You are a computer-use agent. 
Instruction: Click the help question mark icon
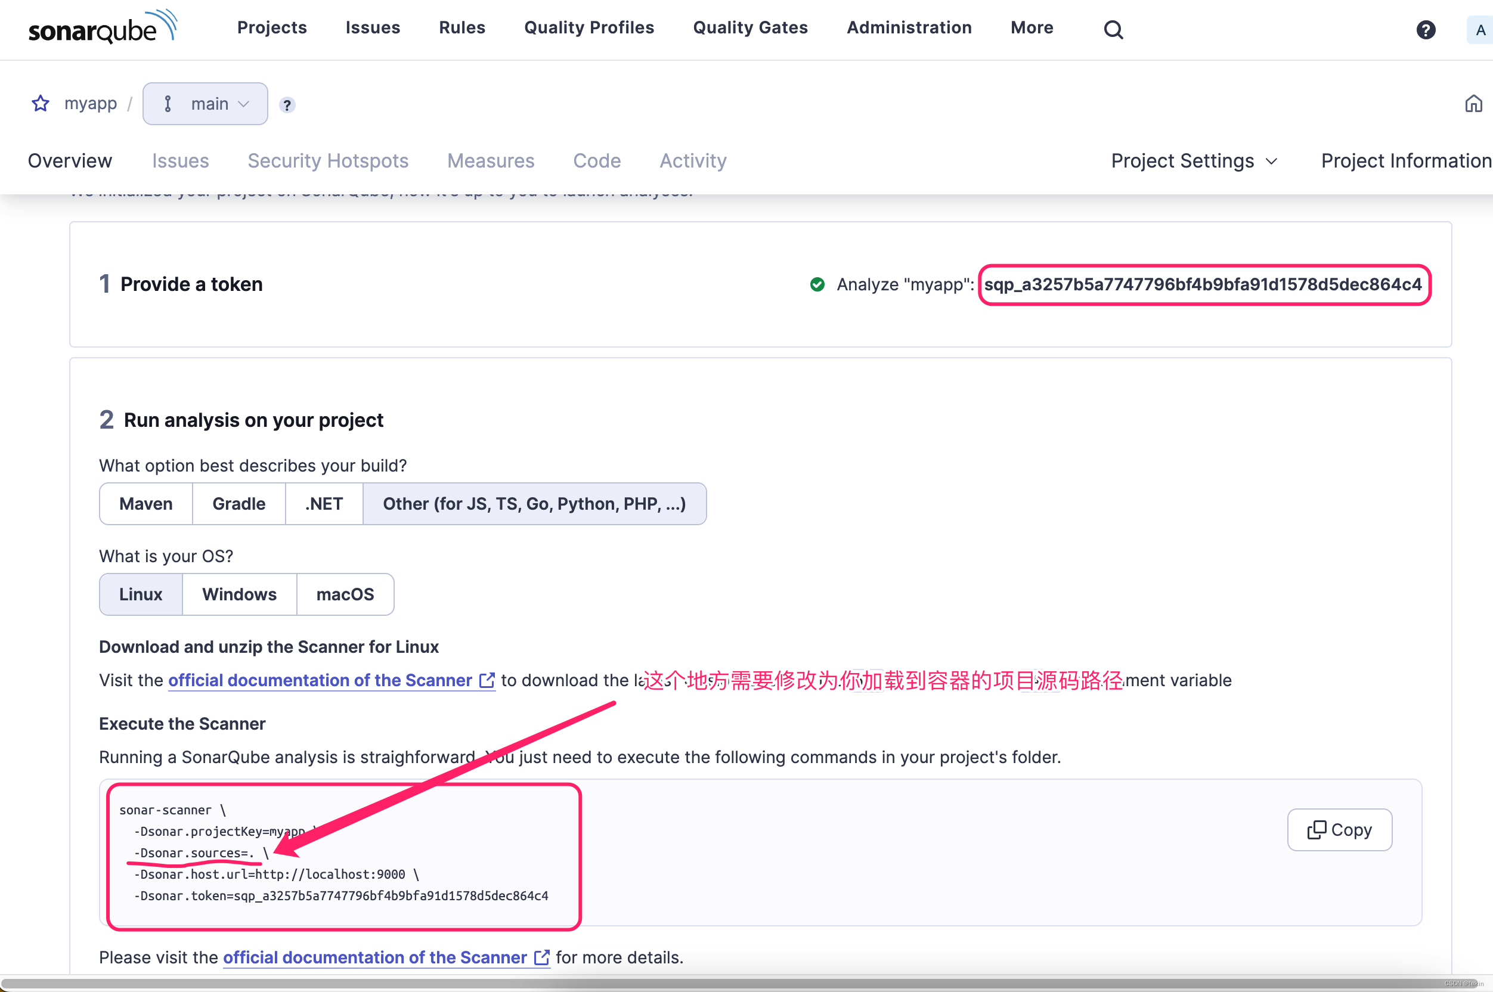1425,29
